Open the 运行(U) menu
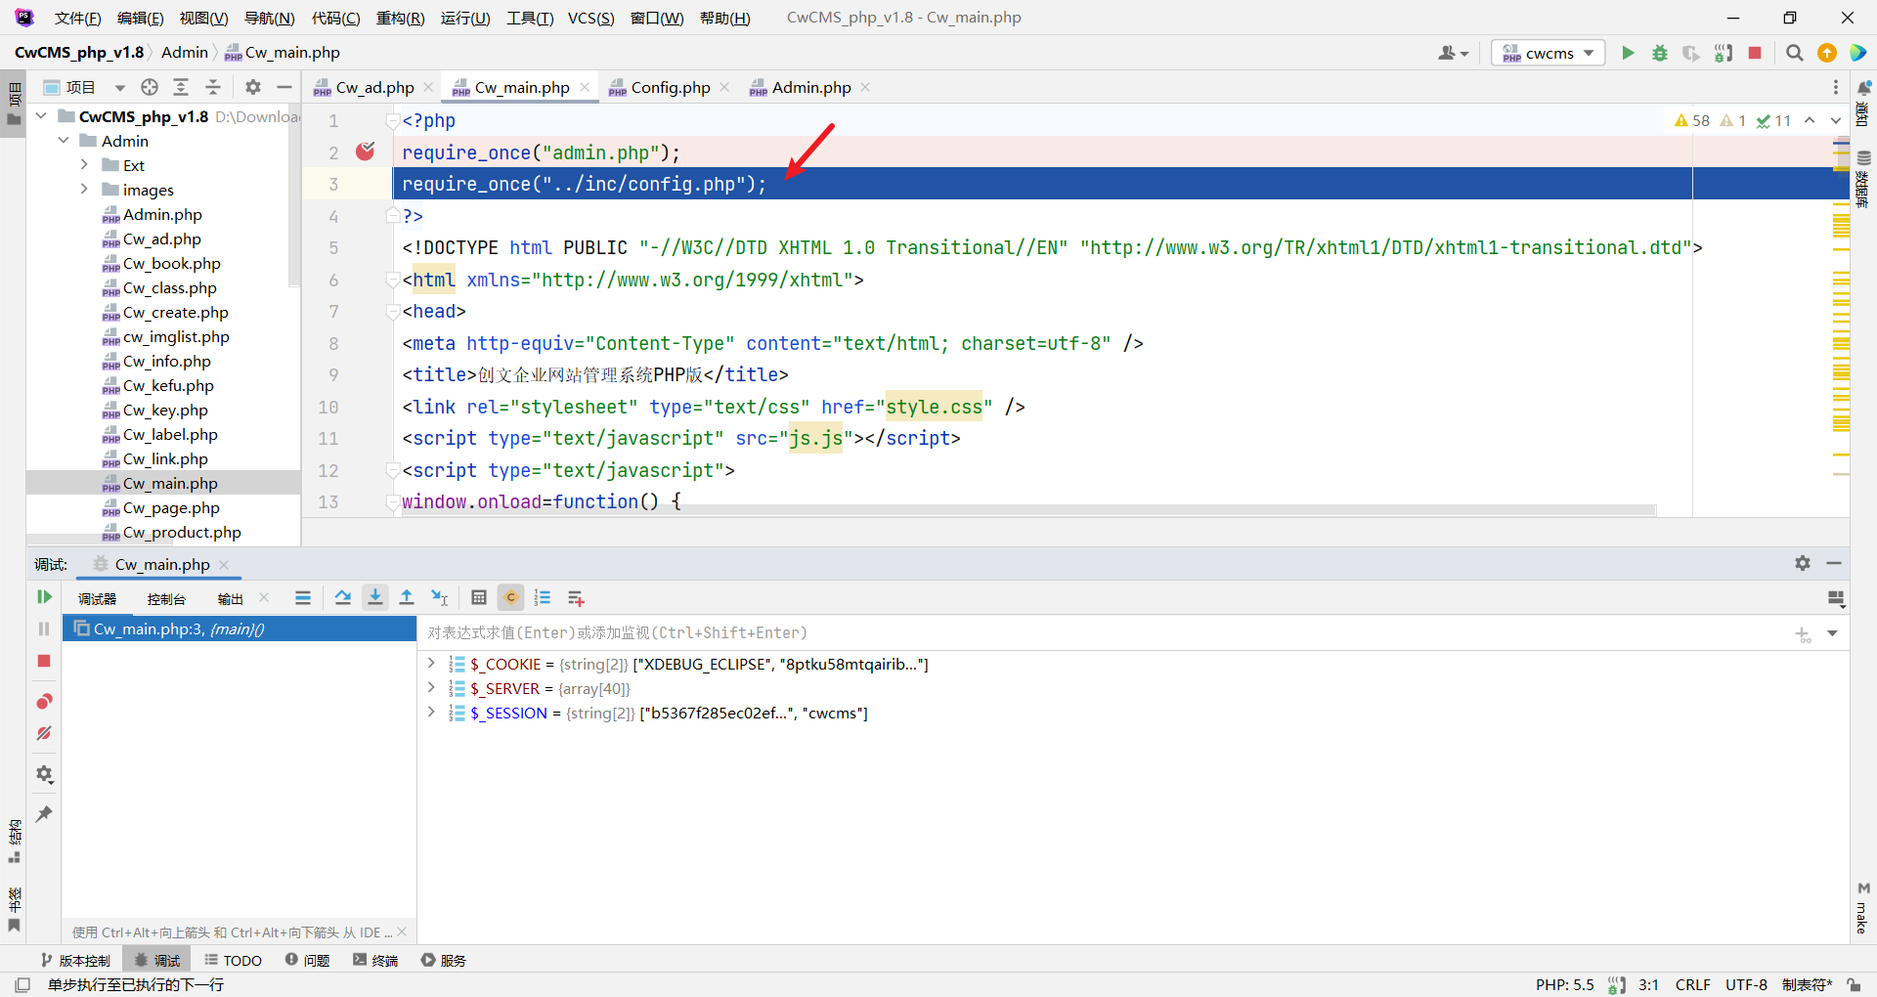1877x997 pixels. pos(464,18)
